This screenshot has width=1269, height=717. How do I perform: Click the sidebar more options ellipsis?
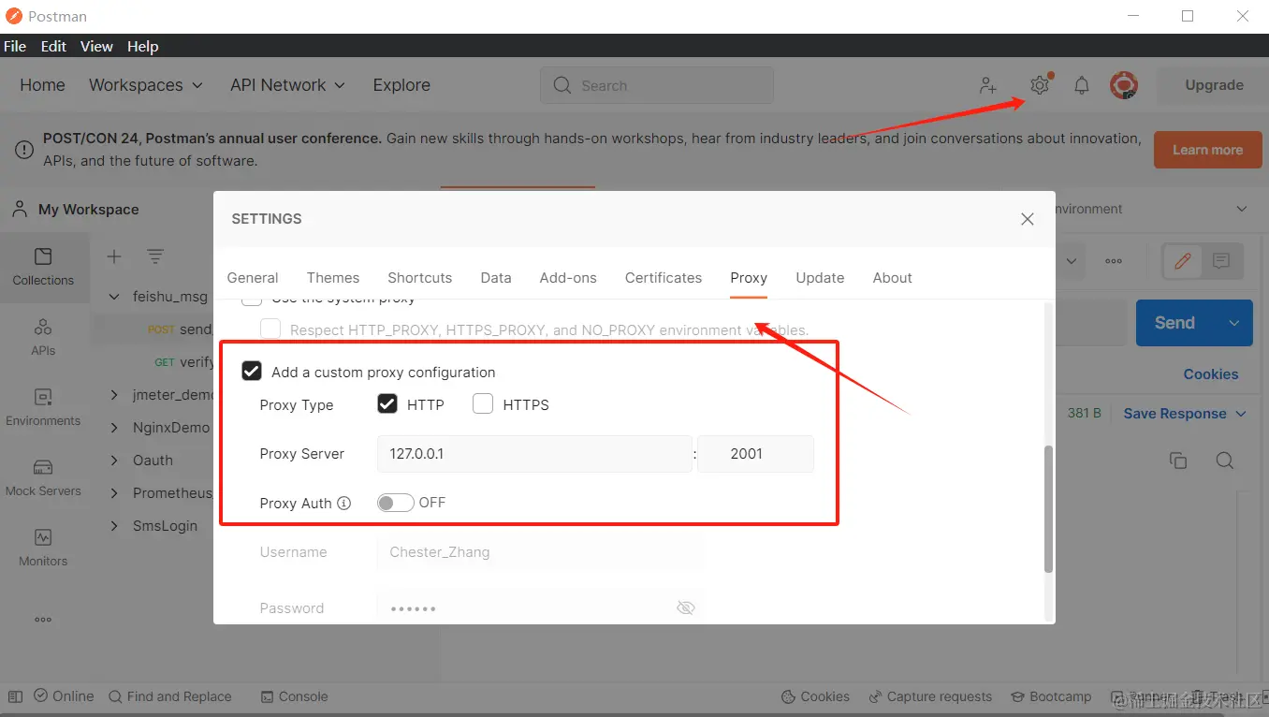(x=43, y=620)
